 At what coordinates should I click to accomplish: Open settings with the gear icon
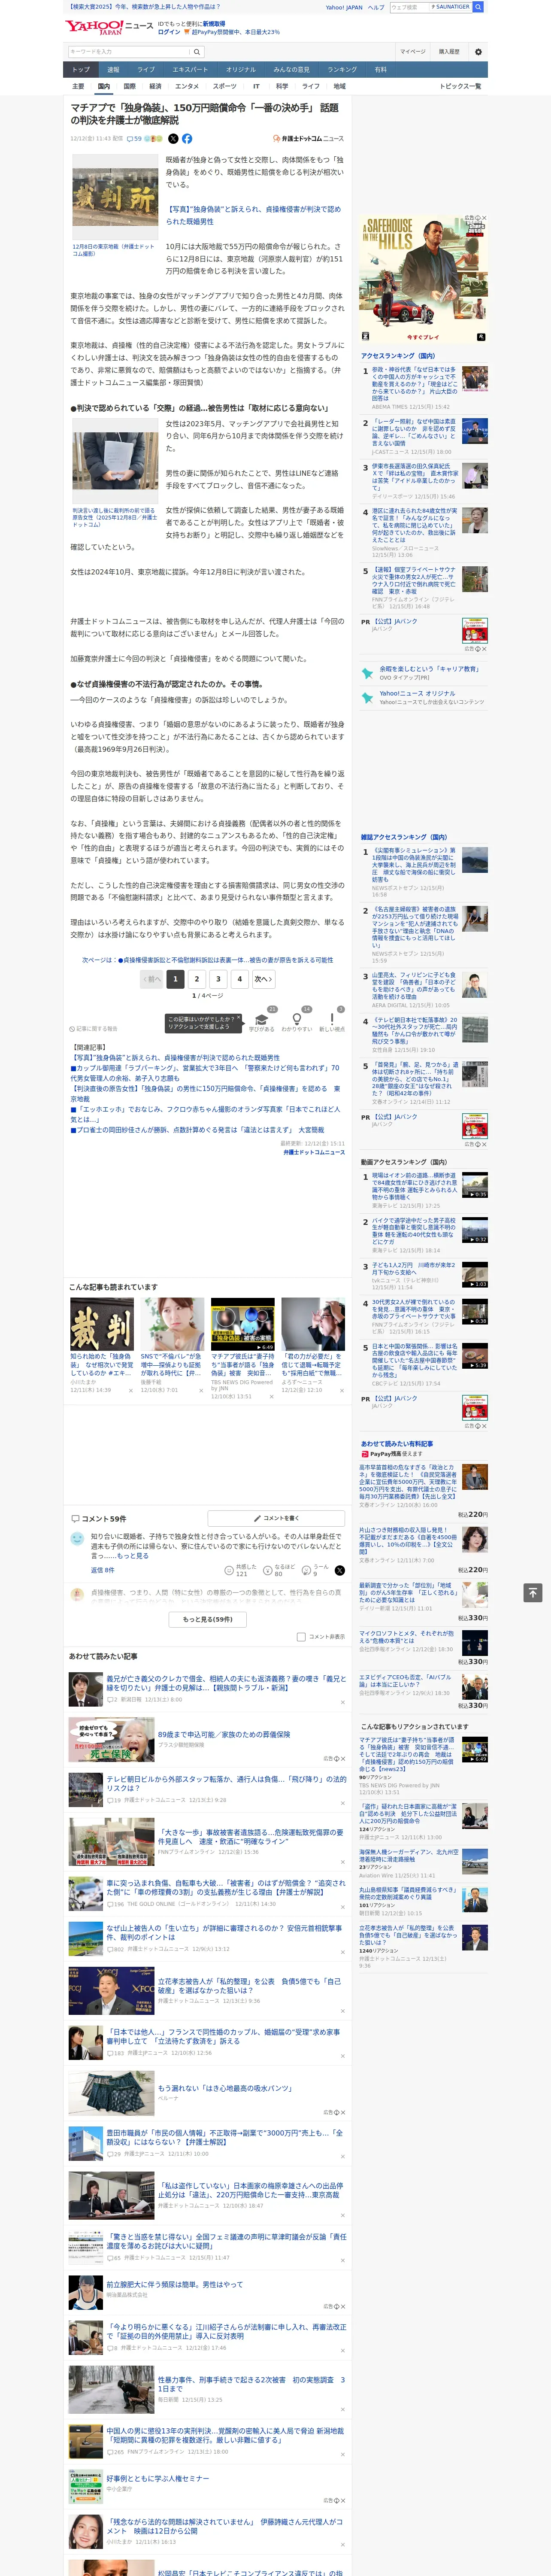tap(478, 52)
